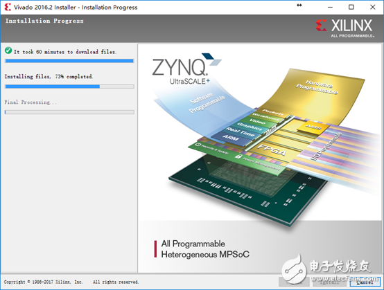Screen dimensions: 384x290
Task: Minimize the installer window
Action: [x=330, y=7]
